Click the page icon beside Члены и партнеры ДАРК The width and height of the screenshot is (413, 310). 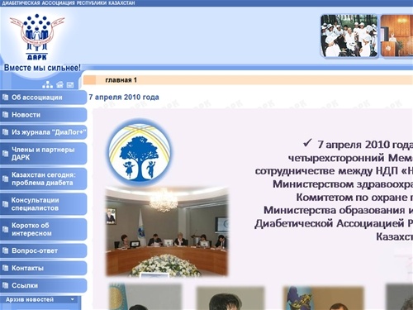tap(5, 154)
